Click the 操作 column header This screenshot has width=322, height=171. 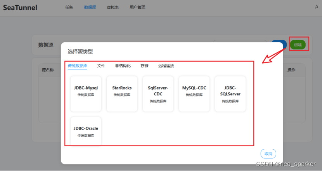(291, 70)
